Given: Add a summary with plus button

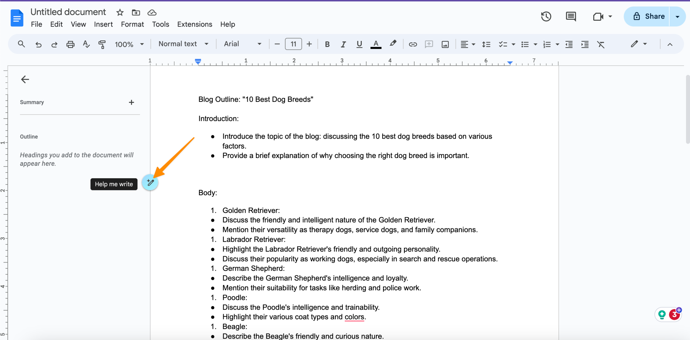Looking at the screenshot, I should 131,102.
